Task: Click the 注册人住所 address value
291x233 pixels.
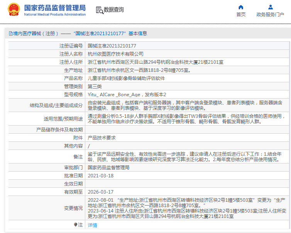Action: [156, 62]
